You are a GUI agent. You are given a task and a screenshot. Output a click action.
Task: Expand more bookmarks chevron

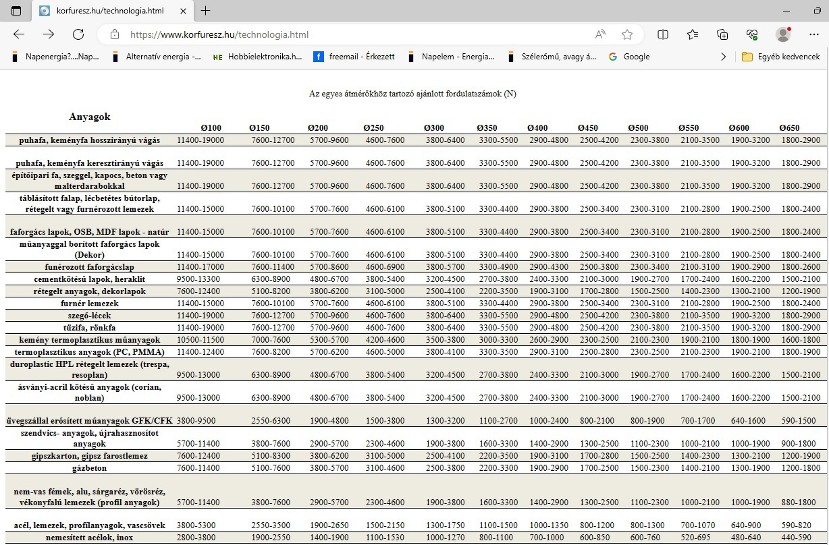(724, 57)
